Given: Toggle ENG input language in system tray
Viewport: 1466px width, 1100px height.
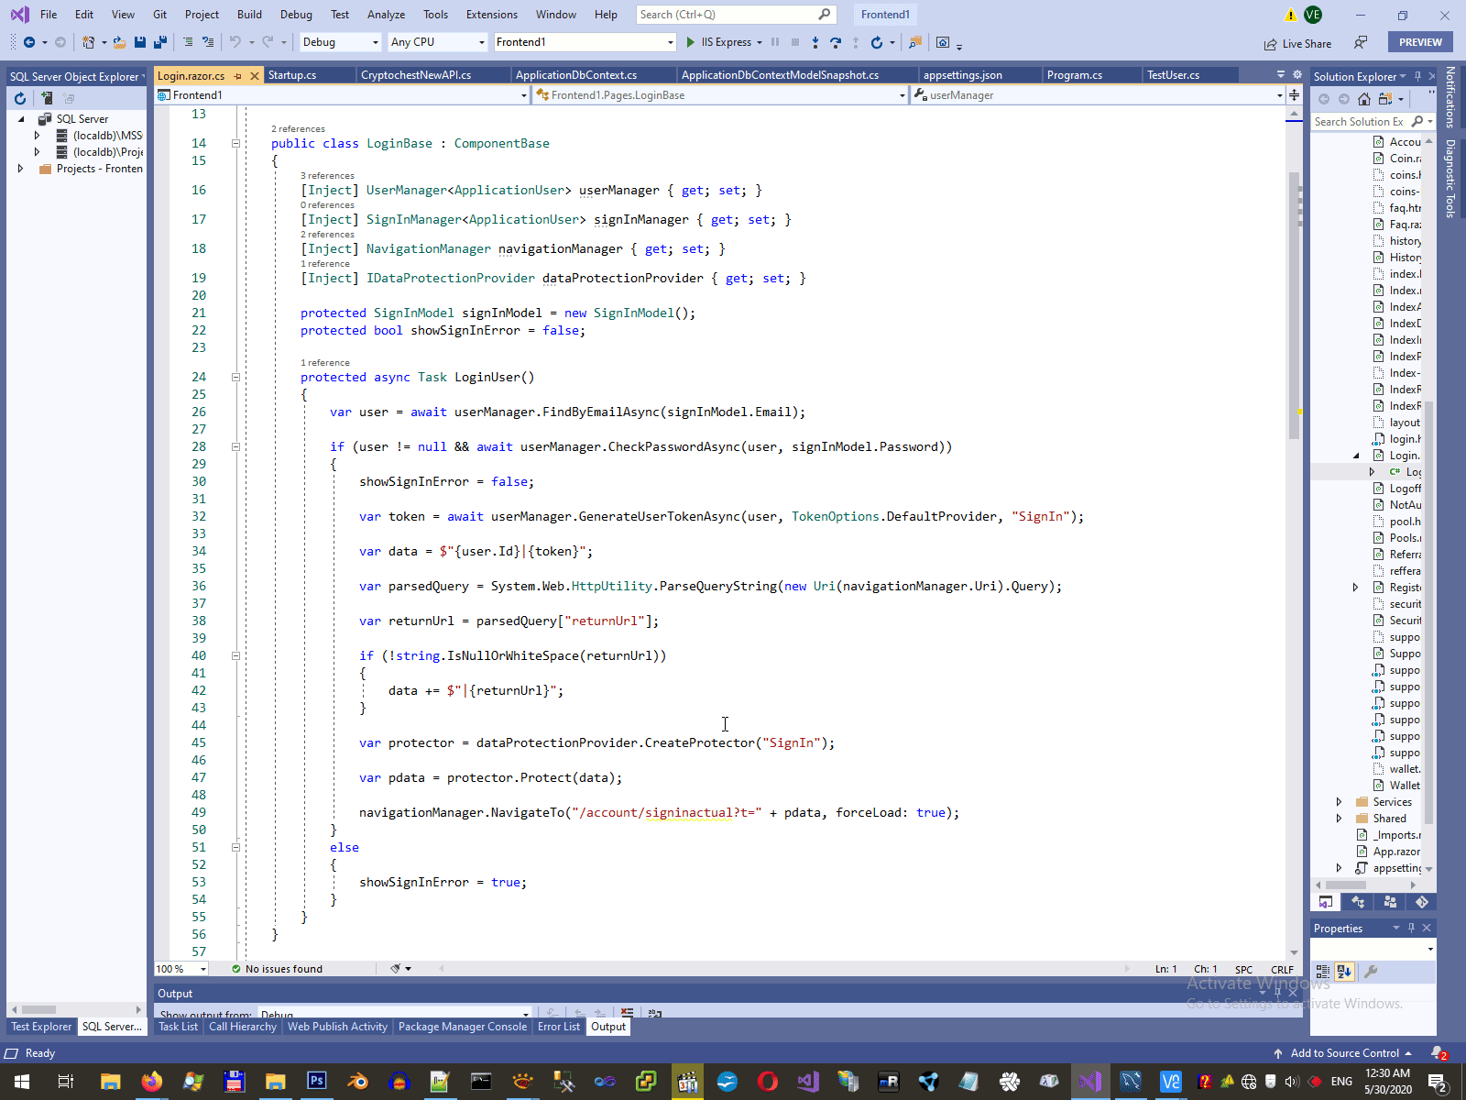Looking at the screenshot, I should coord(1341,1082).
